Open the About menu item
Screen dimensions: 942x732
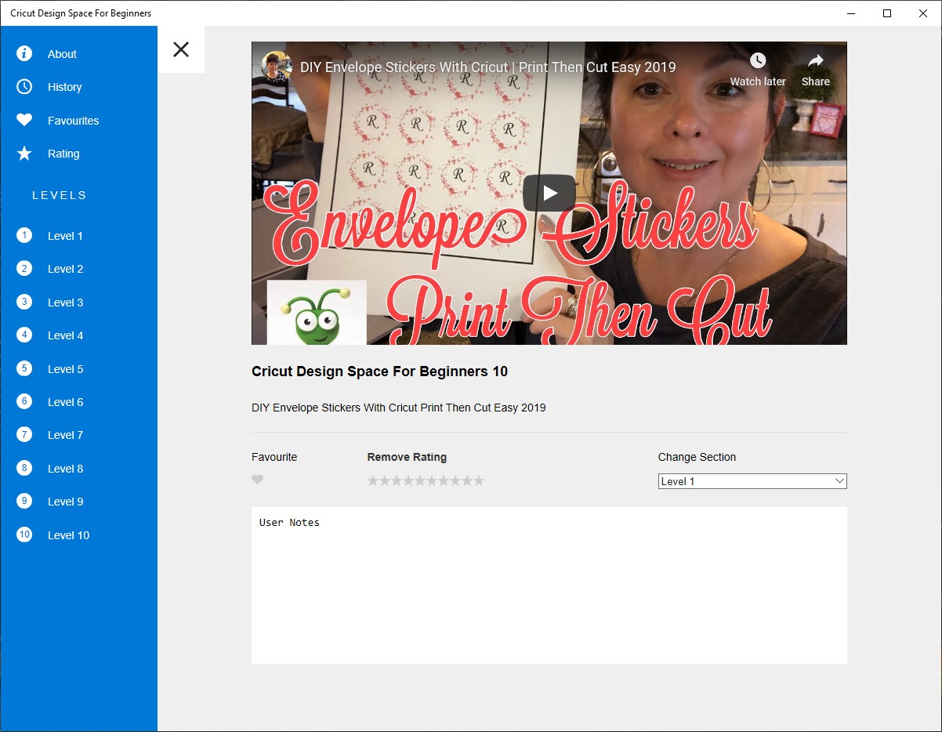pos(62,54)
